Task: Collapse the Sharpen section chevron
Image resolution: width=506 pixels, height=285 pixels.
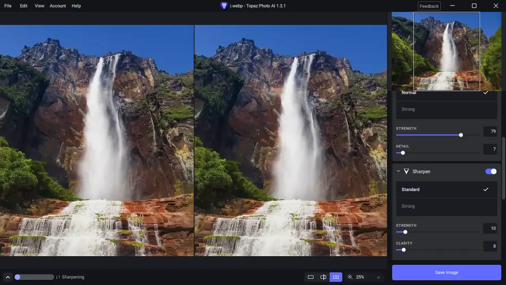Action: [x=398, y=171]
